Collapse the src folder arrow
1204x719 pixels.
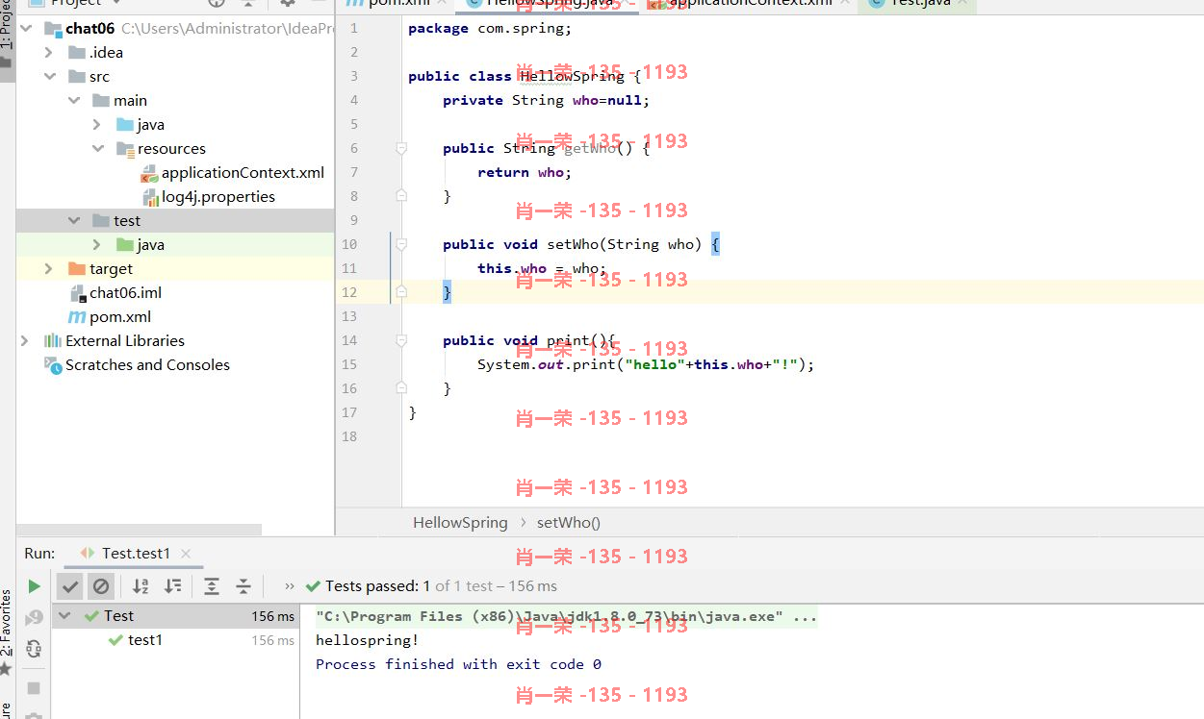[49, 77]
